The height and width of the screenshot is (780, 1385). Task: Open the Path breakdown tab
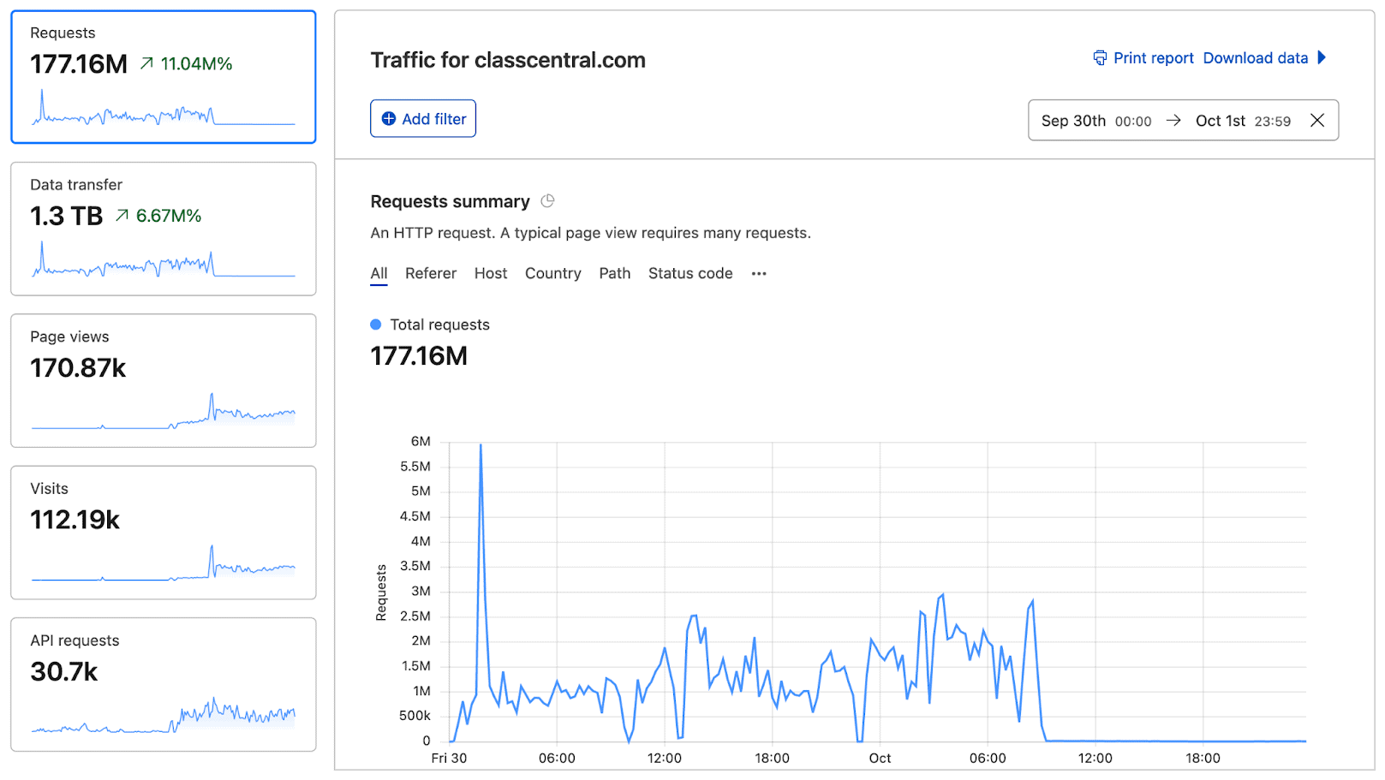[614, 274]
